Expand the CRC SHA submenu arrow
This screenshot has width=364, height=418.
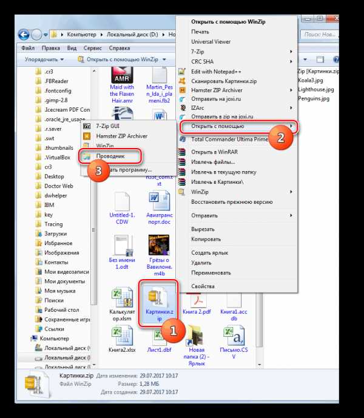click(291, 62)
